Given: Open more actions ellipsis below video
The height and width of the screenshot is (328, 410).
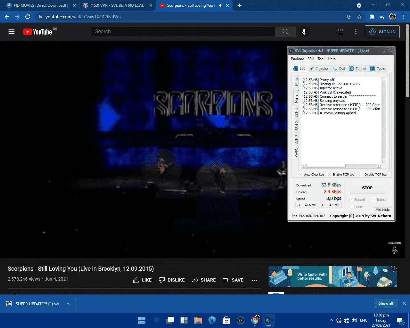Looking at the screenshot, I should click(x=254, y=280).
